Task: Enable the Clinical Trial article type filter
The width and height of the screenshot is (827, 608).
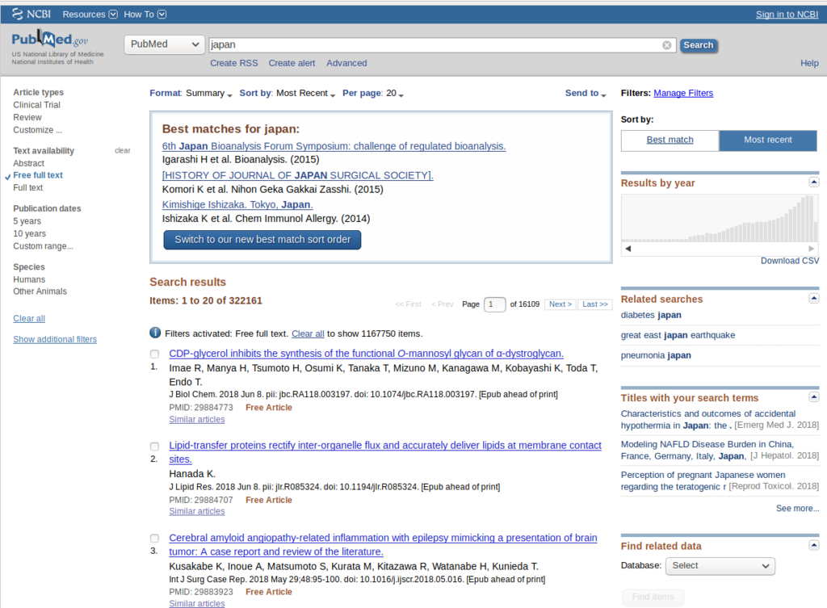Action: [37, 105]
